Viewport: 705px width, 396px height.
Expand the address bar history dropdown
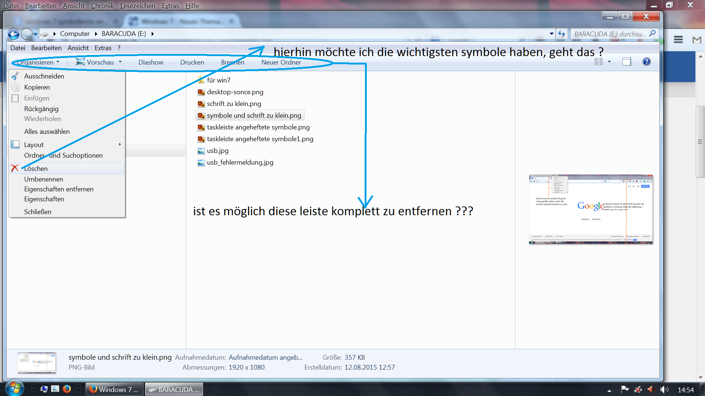(552, 34)
